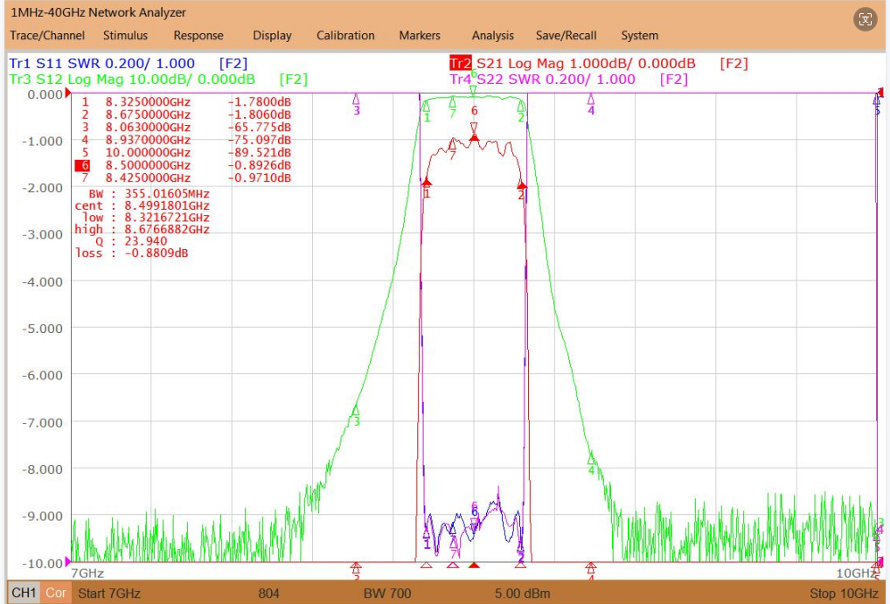Open the Response menu
This screenshot has width=890, height=604.
click(198, 35)
